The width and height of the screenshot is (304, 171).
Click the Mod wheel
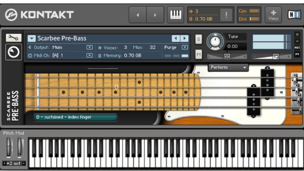(20, 147)
